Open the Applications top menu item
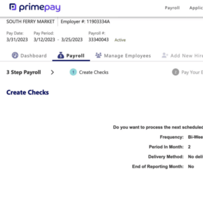The height and width of the screenshot is (203, 203). pos(196,8)
